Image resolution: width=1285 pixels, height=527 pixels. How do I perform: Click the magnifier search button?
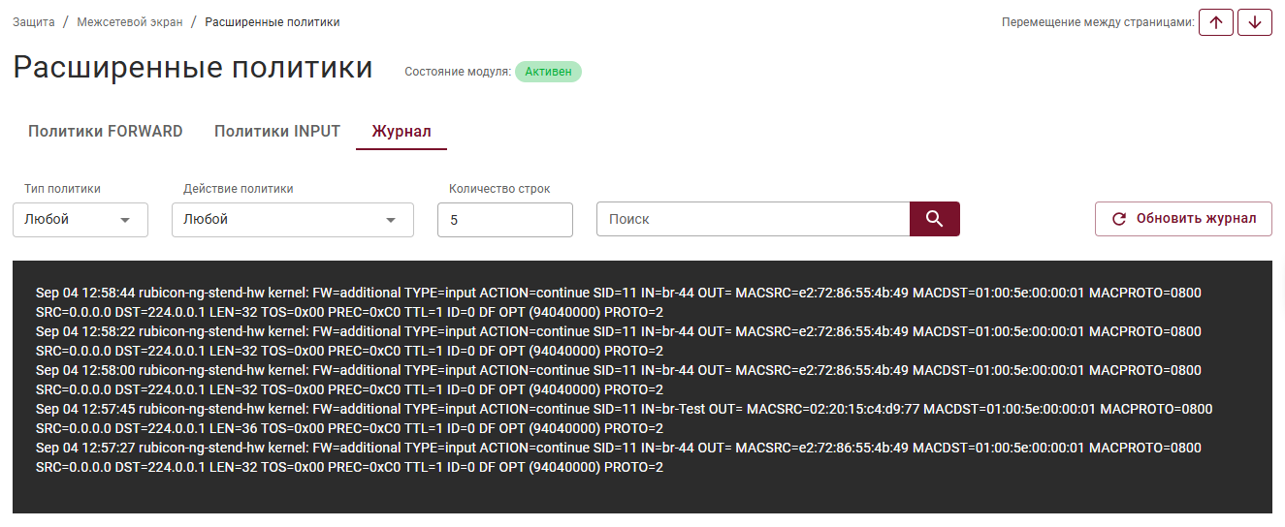935,219
